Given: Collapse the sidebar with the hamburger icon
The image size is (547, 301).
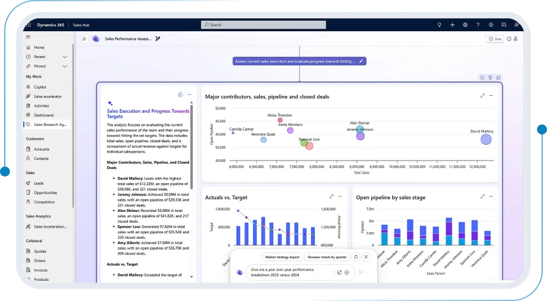Looking at the screenshot, I should pos(28,37).
